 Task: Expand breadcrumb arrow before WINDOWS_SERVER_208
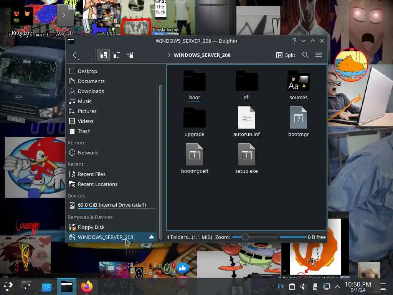pos(169,55)
